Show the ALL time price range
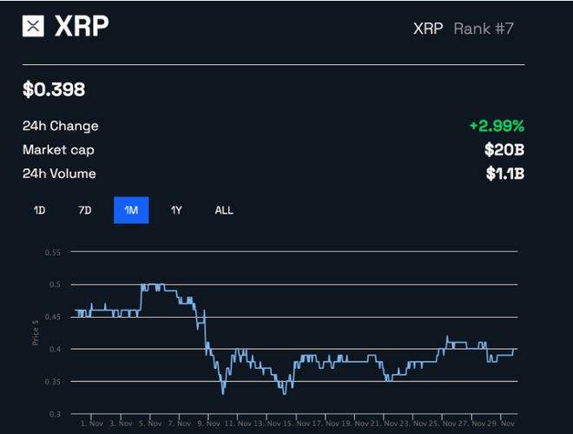This screenshot has width=573, height=434. click(224, 210)
